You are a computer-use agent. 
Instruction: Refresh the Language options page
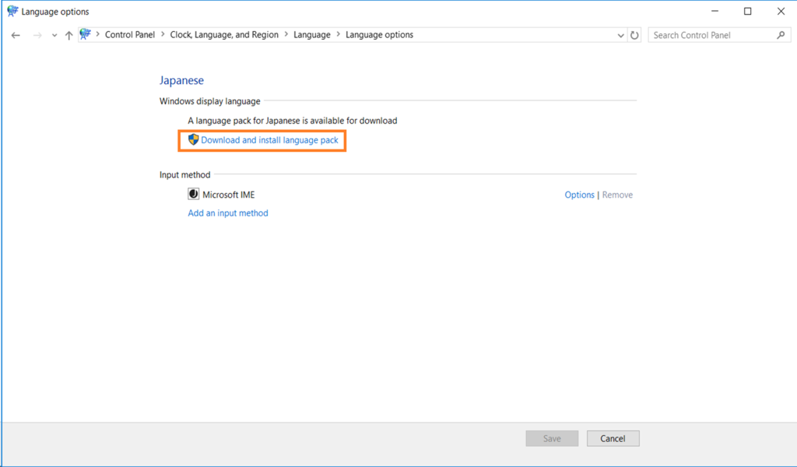634,36
